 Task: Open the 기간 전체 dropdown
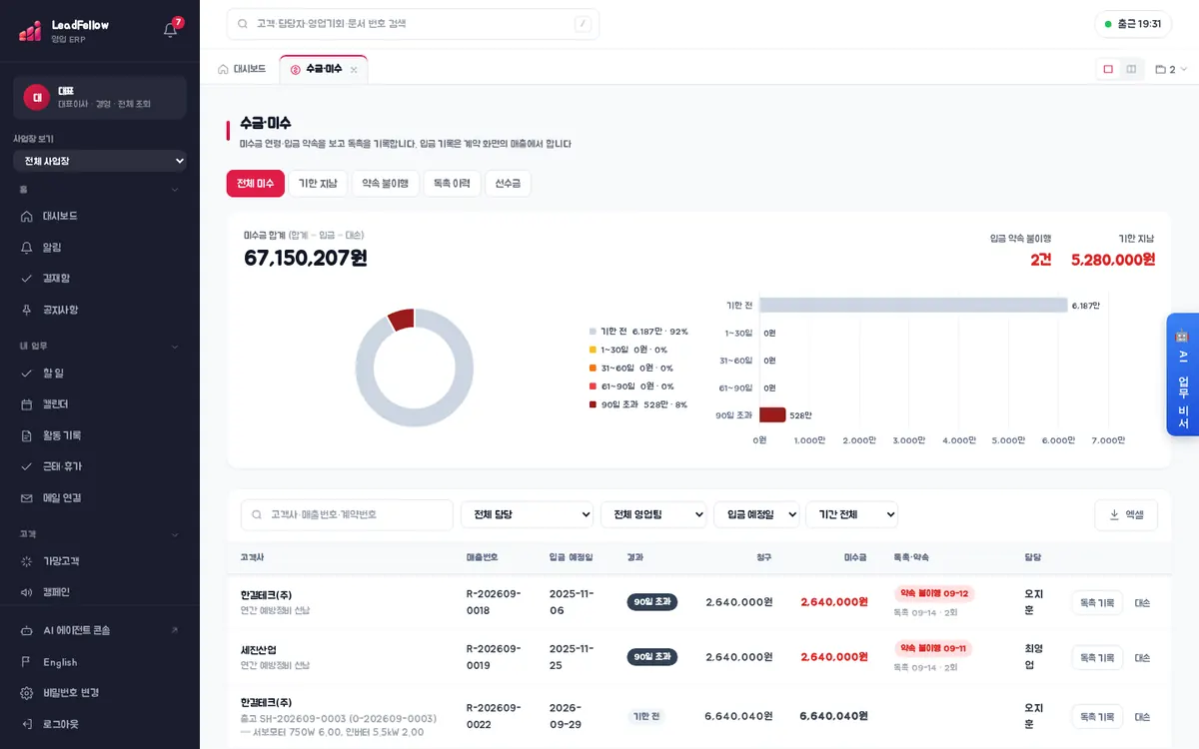point(851,514)
